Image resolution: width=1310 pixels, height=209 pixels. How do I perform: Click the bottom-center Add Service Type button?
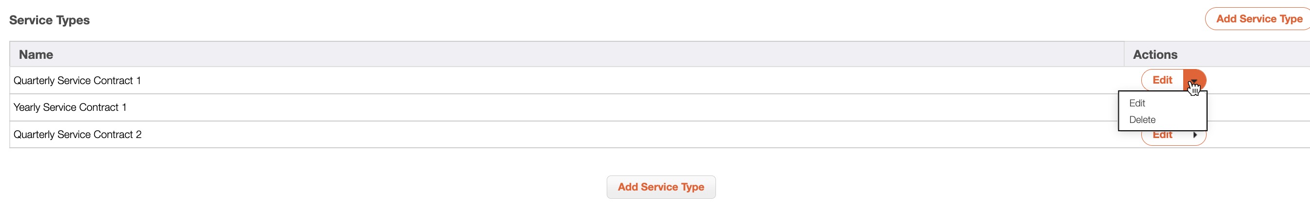(660, 187)
